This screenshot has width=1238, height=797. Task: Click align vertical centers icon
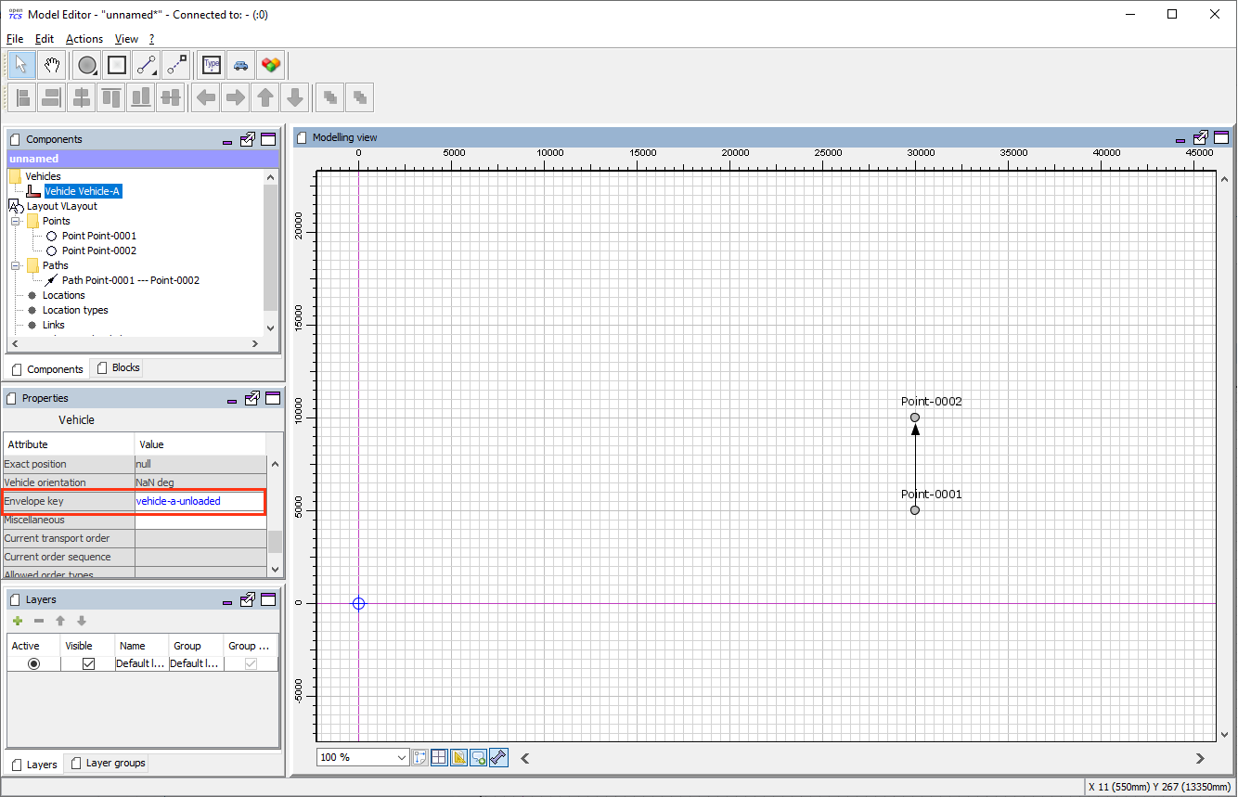(170, 96)
